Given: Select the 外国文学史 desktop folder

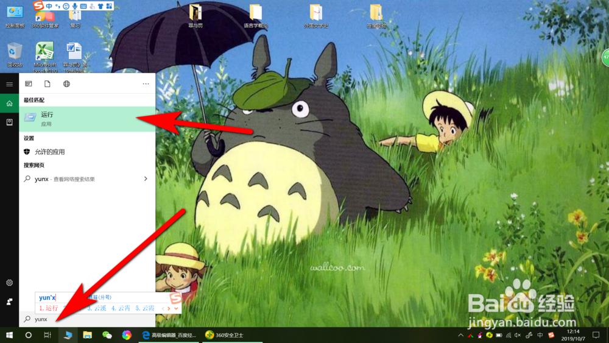Looking at the screenshot, I should click(x=315, y=16).
